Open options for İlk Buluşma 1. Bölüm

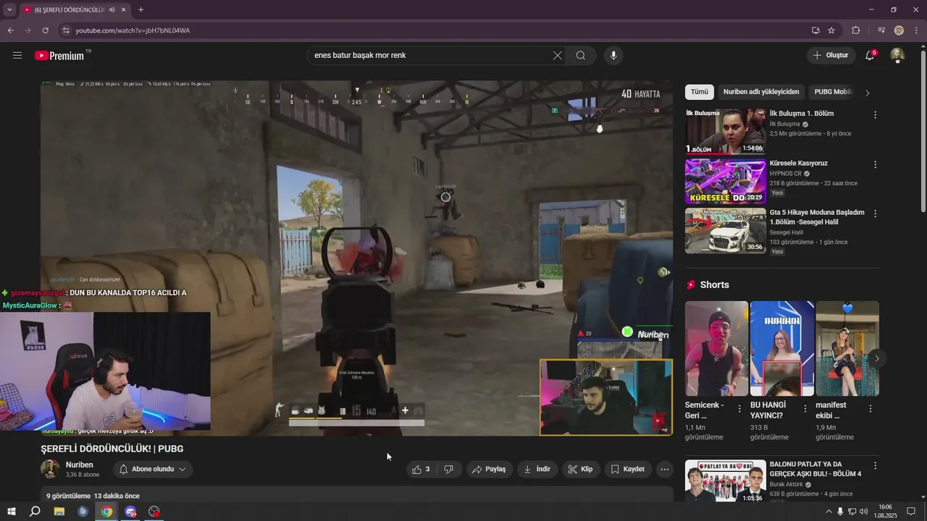pos(875,115)
